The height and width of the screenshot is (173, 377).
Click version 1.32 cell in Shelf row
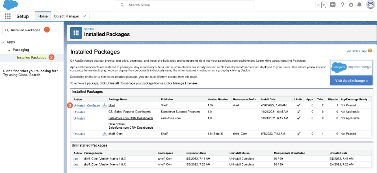211,106
